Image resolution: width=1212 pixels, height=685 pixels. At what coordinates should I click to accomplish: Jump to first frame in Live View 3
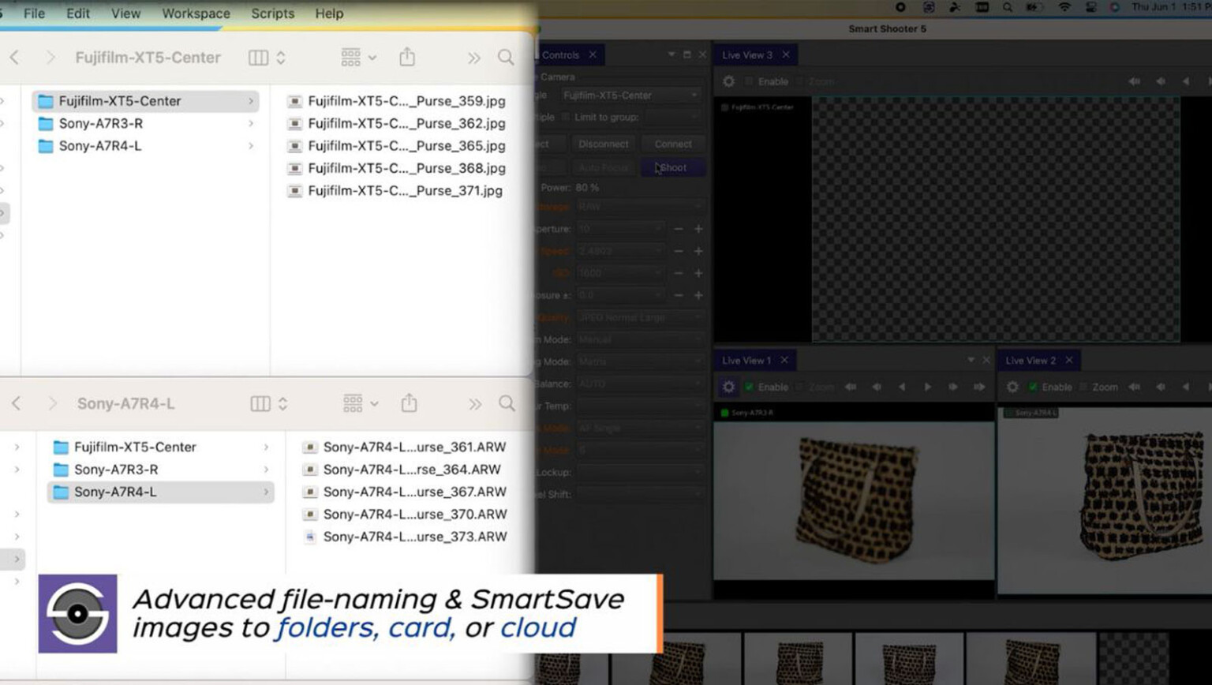coord(1134,81)
